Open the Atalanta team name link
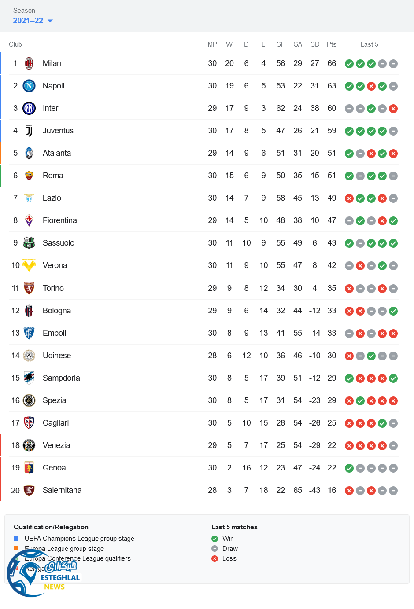 [x=57, y=153]
